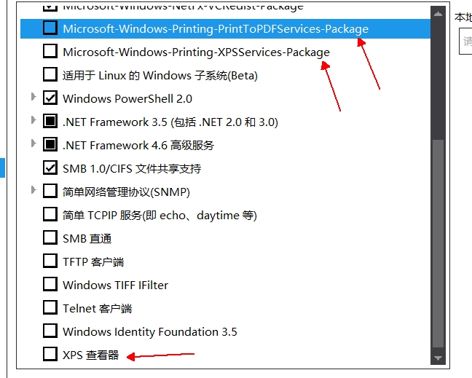Enable the TFTP 客户端 checkbox
The height and width of the screenshot is (378, 472).
point(50,261)
